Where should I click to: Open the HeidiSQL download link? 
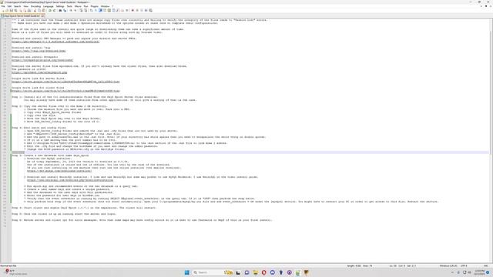click(70, 180)
